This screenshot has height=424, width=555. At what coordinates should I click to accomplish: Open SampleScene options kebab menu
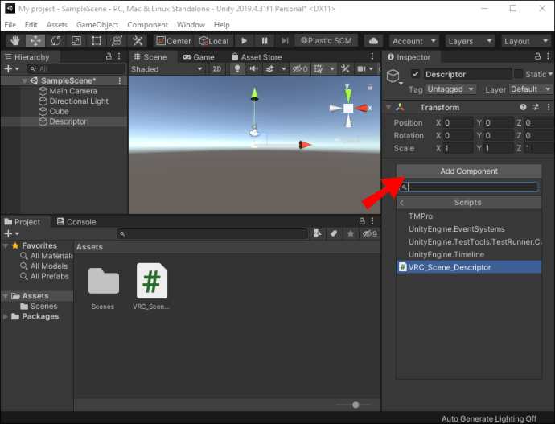pyautogui.click(x=120, y=80)
